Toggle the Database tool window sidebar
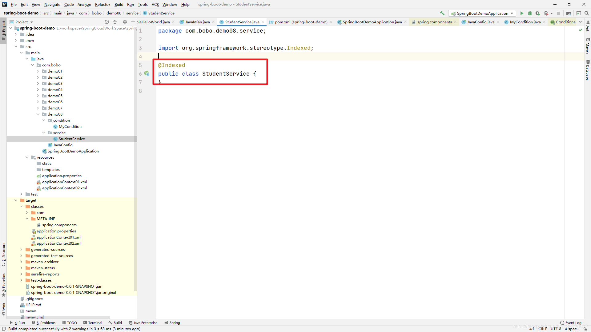This screenshot has height=332, width=591. pos(588,70)
